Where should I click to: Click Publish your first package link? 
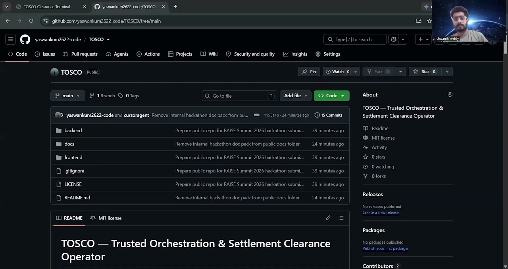click(x=385, y=248)
